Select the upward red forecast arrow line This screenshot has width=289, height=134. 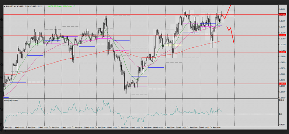tap(228, 11)
